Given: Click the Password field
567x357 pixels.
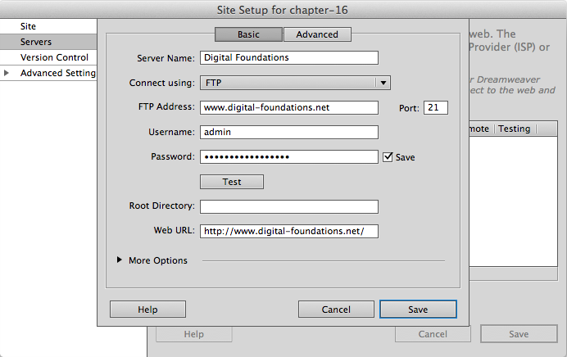Looking at the screenshot, I should pos(288,156).
